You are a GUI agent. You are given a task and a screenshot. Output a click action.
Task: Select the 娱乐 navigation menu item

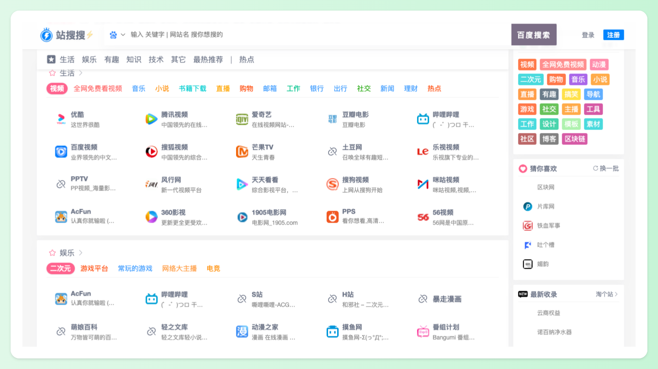(x=89, y=60)
